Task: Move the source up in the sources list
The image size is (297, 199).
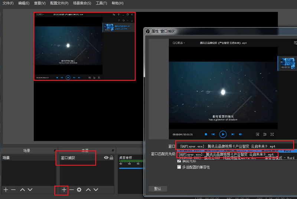Action: 88,190
